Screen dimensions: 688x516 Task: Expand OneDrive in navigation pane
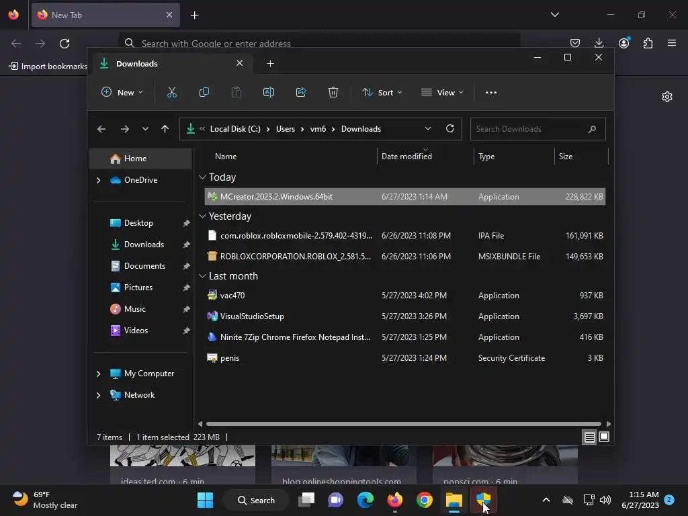pyautogui.click(x=98, y=180)
